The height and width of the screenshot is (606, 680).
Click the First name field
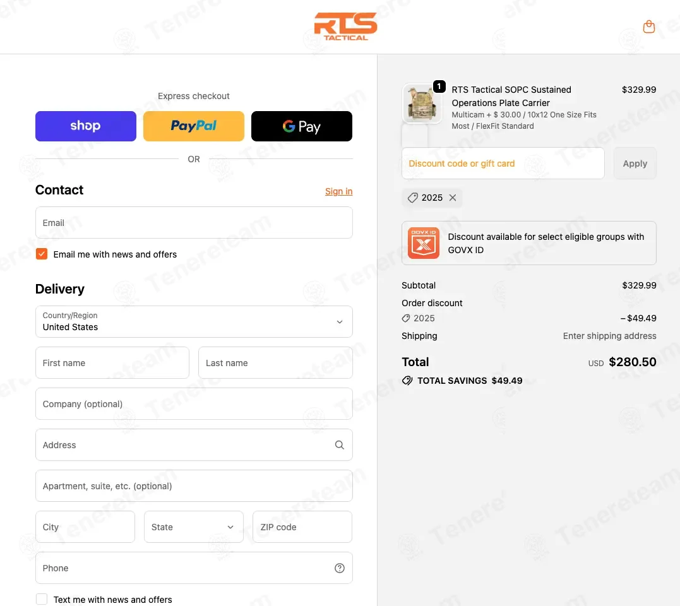(x=112, y=363)
